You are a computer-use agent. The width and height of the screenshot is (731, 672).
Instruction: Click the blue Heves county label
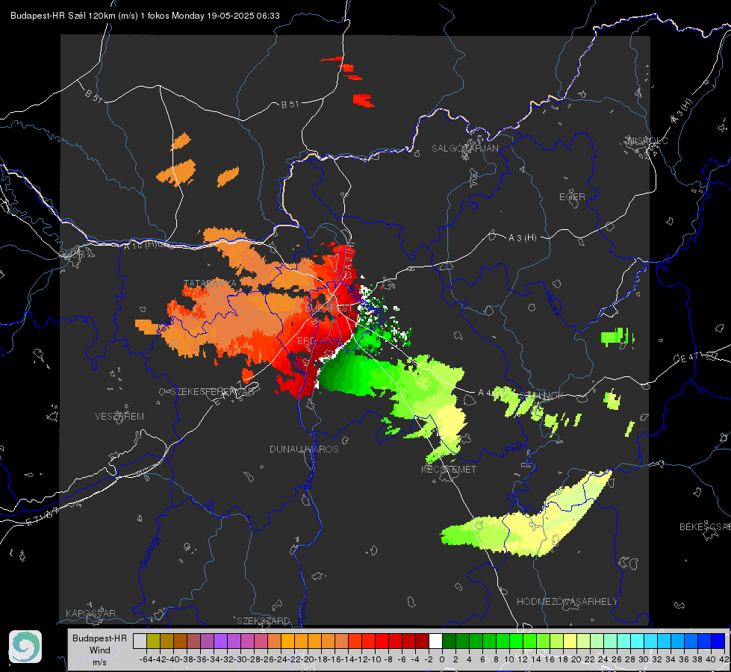(x=553, y=303)
